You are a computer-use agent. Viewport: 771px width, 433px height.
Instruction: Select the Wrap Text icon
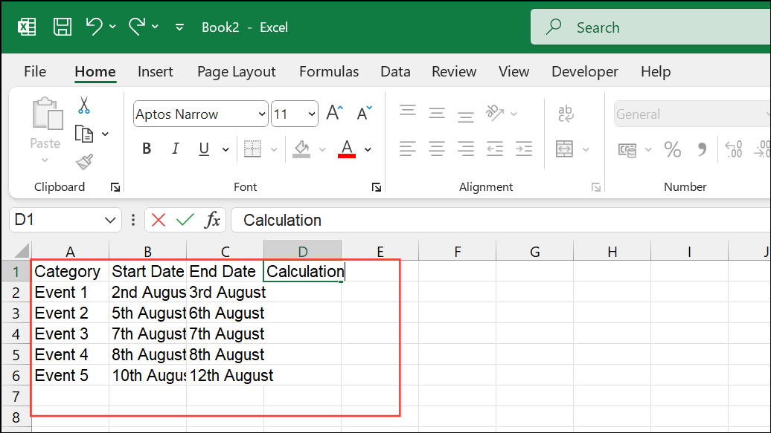[566, 114]
